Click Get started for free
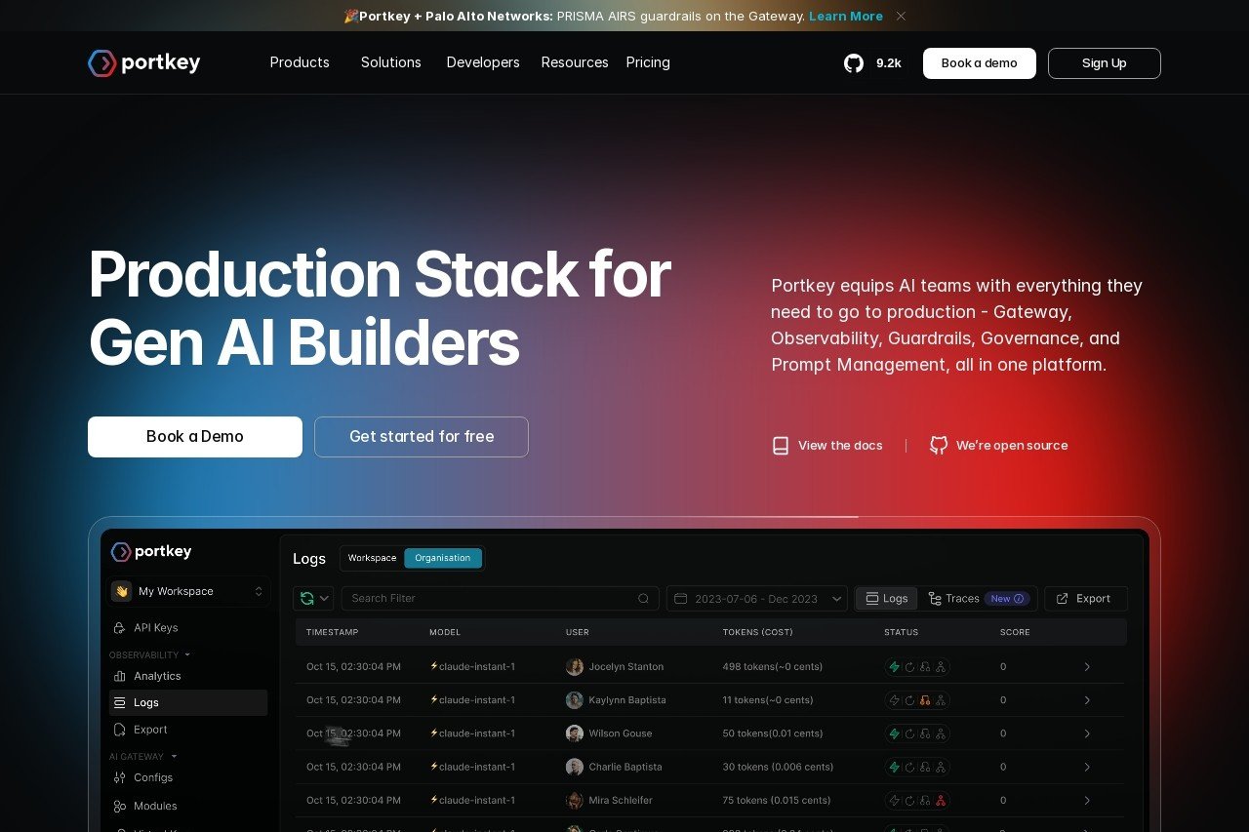 (422, 437)
